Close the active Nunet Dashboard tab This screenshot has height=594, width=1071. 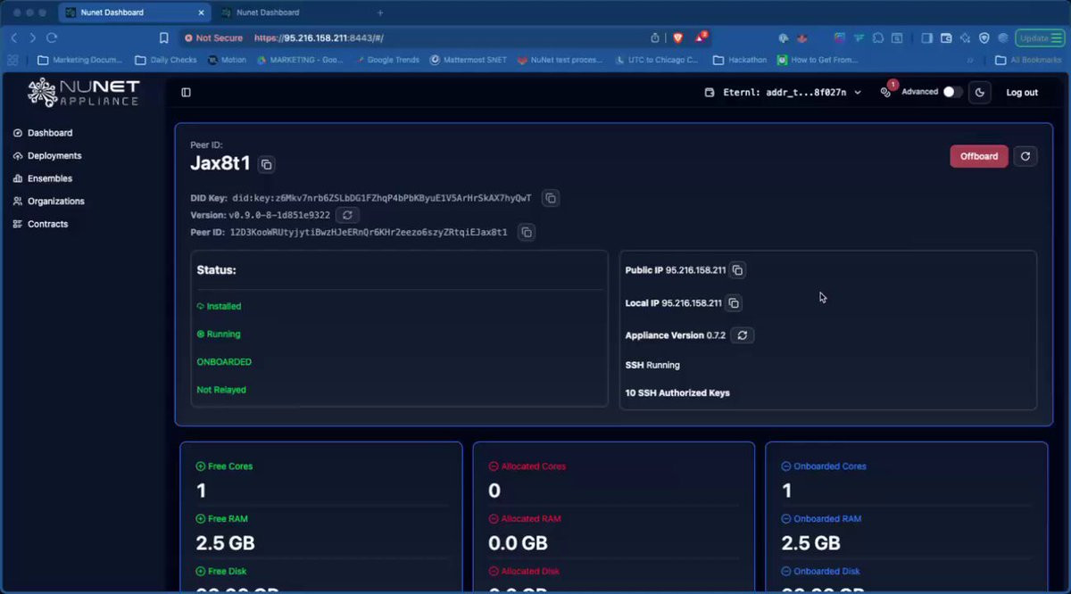point(201,12)
